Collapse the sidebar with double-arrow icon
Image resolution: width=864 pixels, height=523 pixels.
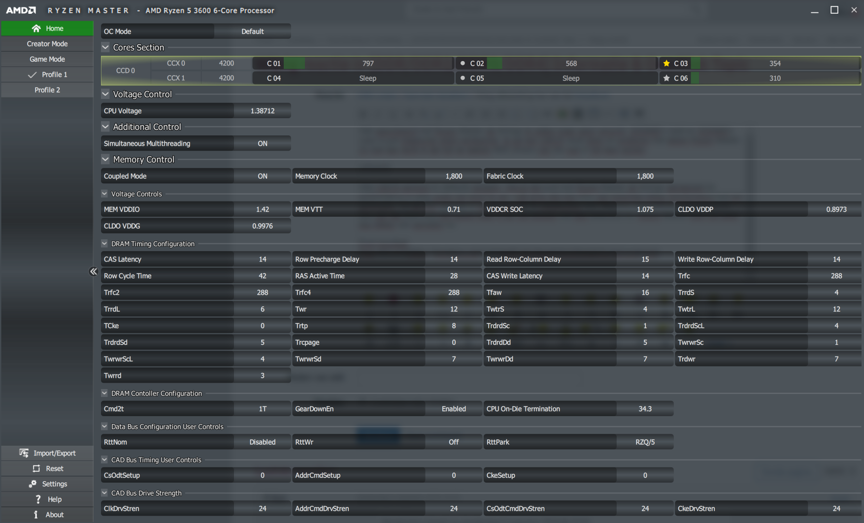coord(94,271)
